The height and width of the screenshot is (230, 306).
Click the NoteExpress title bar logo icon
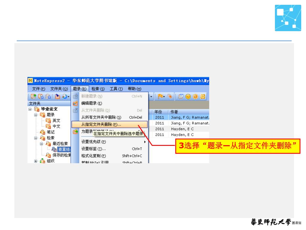click(x=30, y=81)
